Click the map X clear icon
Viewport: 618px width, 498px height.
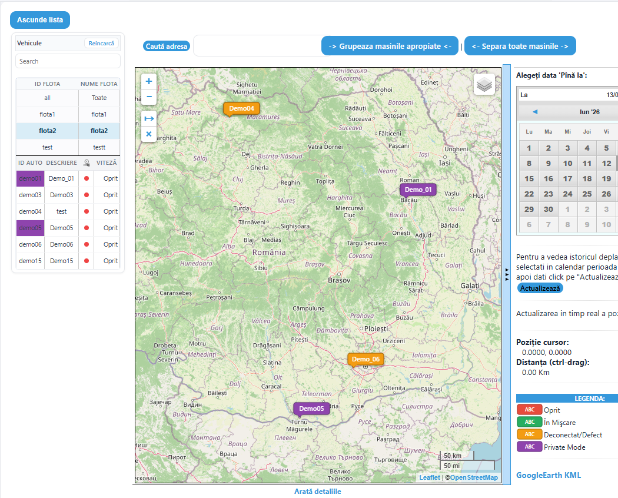148,134
